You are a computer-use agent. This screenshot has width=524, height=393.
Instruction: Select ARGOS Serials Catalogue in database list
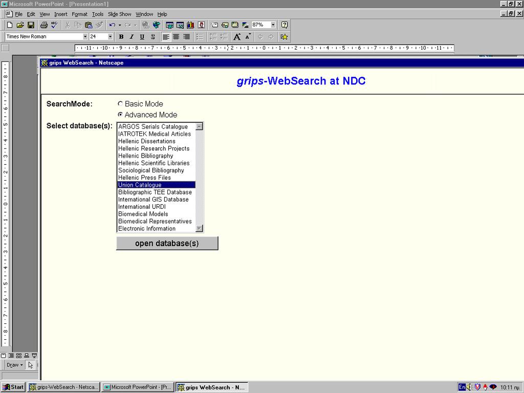pyautogui.click(x=157, y=127)
